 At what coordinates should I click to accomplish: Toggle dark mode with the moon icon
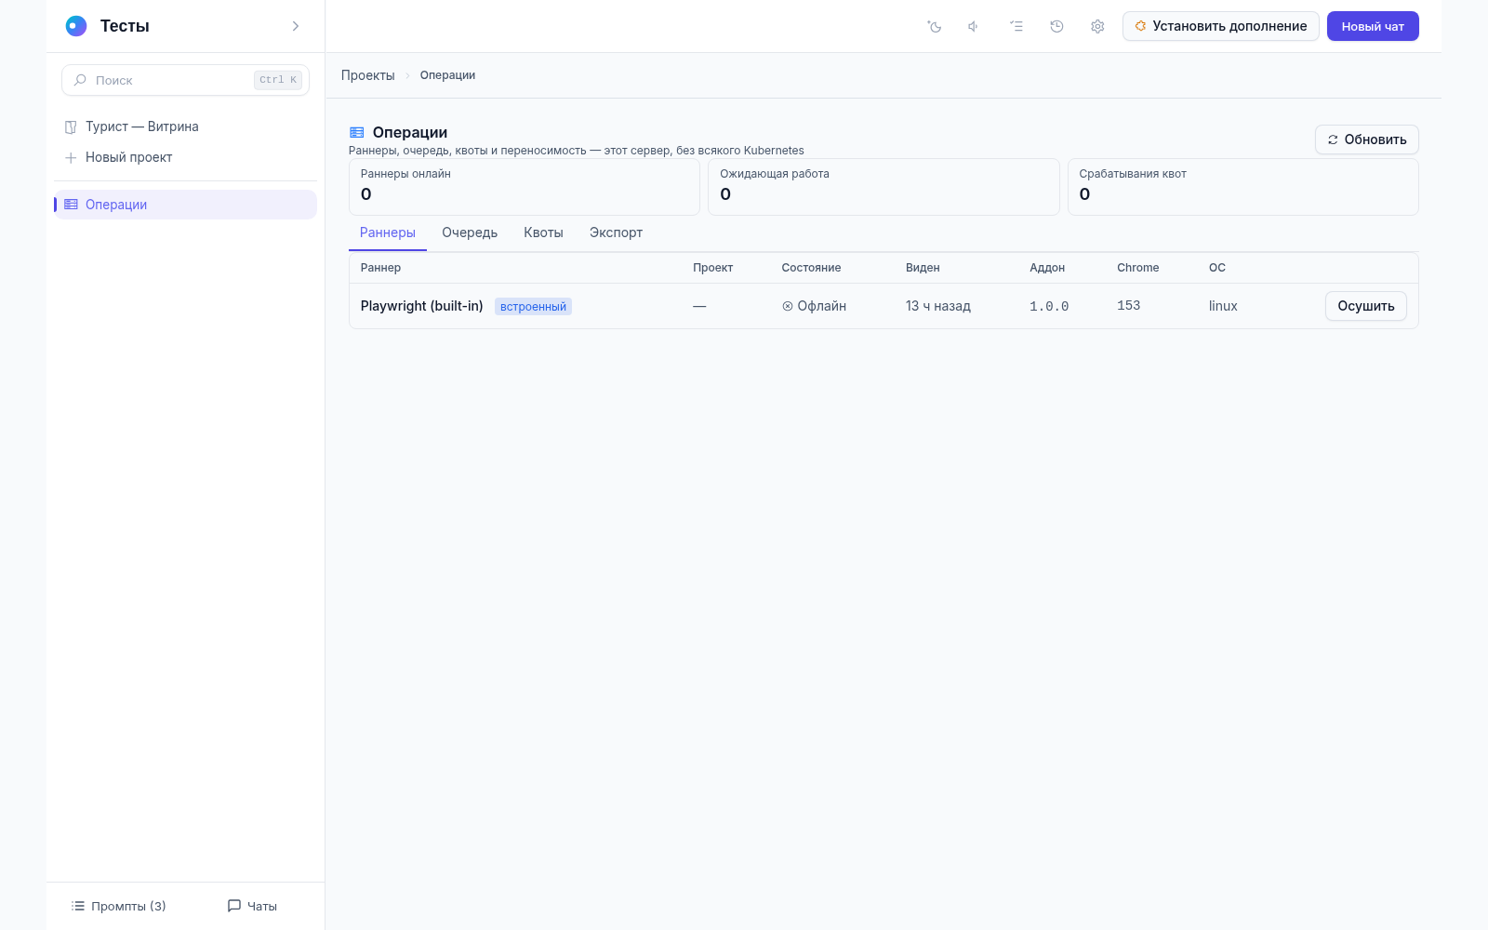(x=935, y=26)
